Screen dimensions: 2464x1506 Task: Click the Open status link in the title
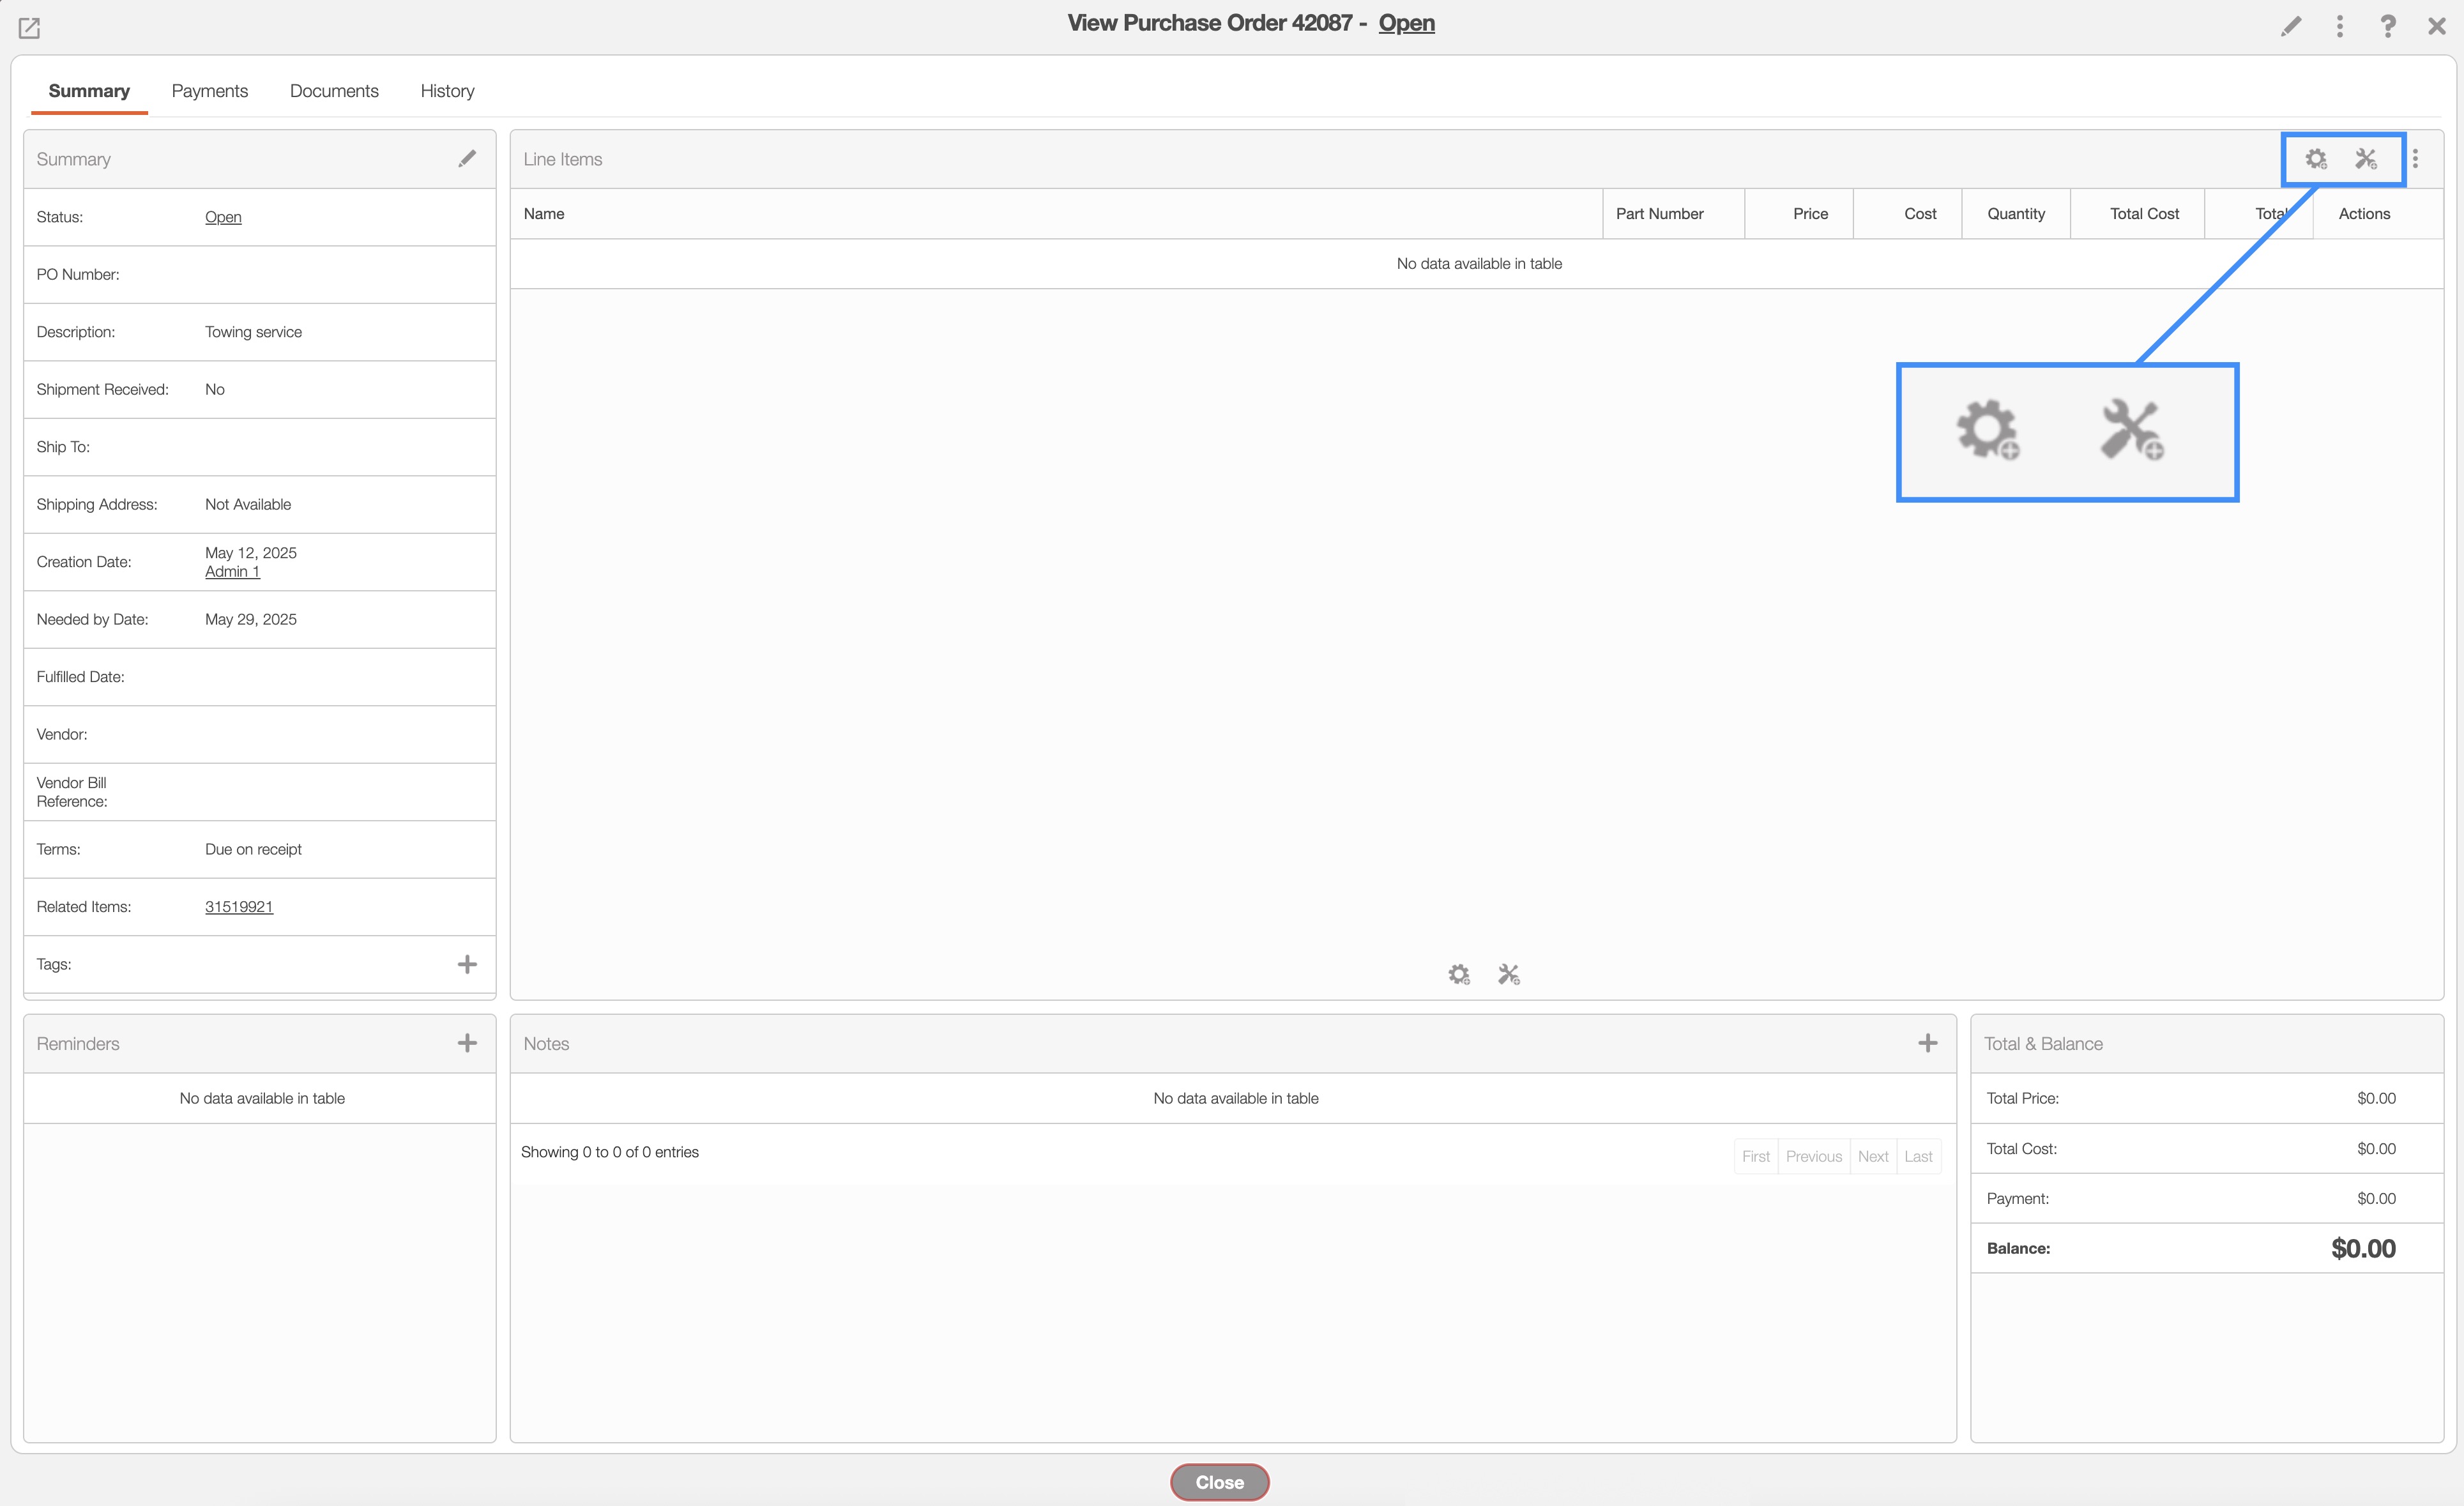[1406, 23]
